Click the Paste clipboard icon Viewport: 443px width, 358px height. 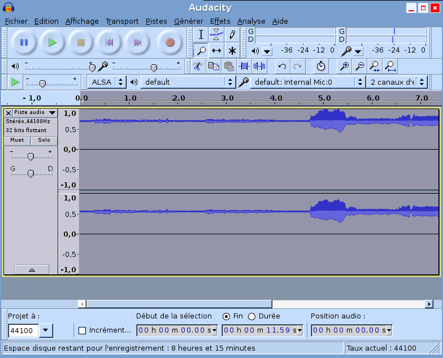coord(229,67)
